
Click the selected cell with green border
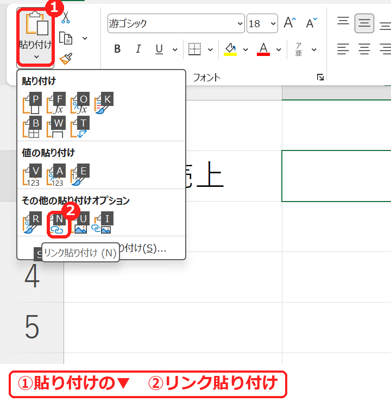click(336, 176)
